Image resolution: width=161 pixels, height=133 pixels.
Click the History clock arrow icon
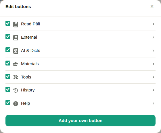click(x=16, y=90)
